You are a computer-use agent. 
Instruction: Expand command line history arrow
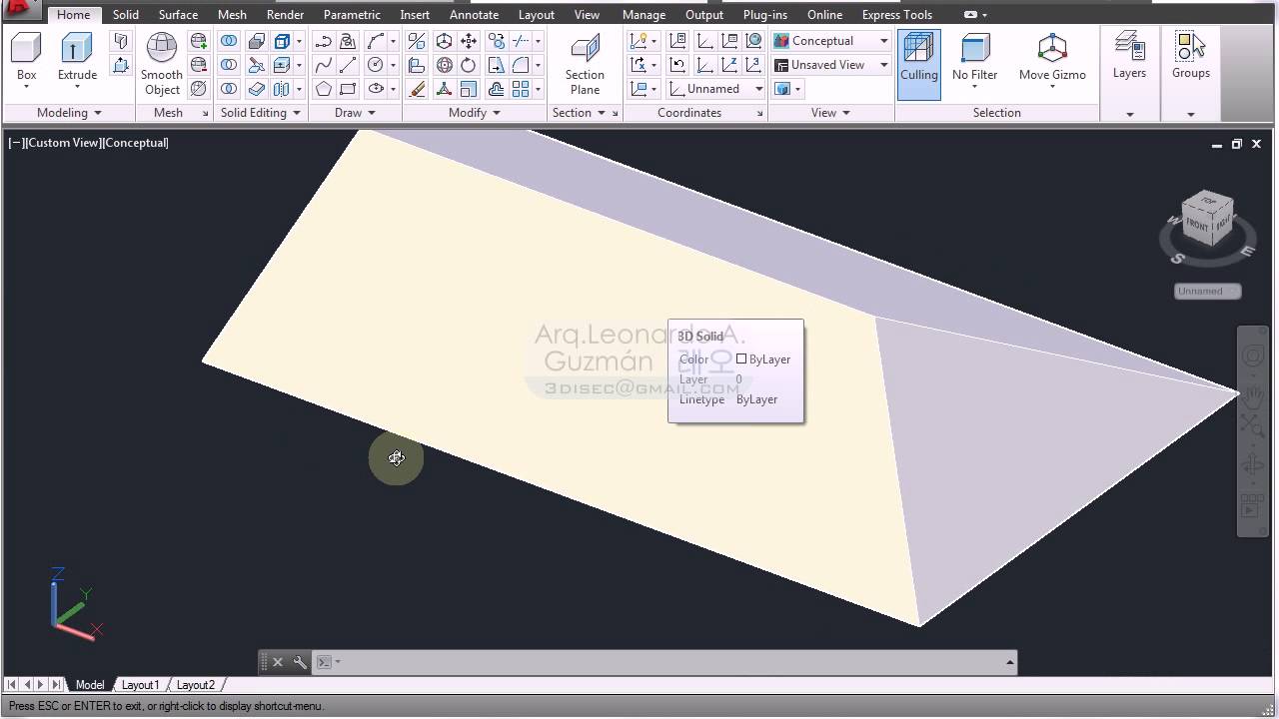pos(1010,662)
